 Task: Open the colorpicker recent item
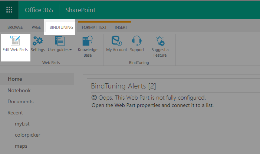(27, 135)
